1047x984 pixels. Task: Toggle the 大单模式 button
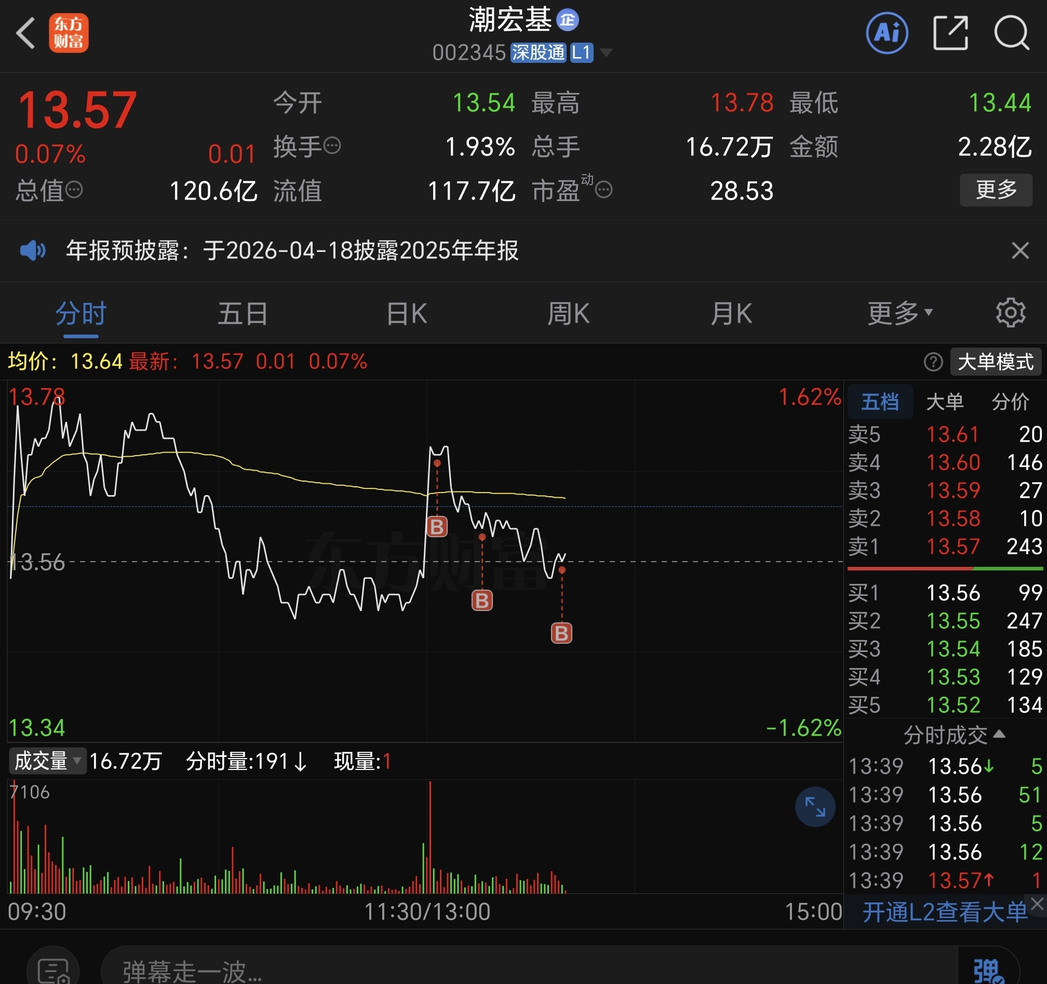pos(995,363)
